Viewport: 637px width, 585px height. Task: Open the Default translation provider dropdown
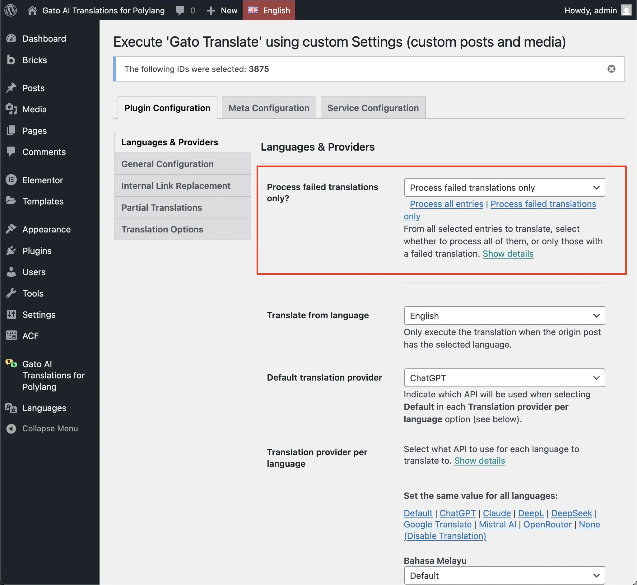(x=504, y=378)
